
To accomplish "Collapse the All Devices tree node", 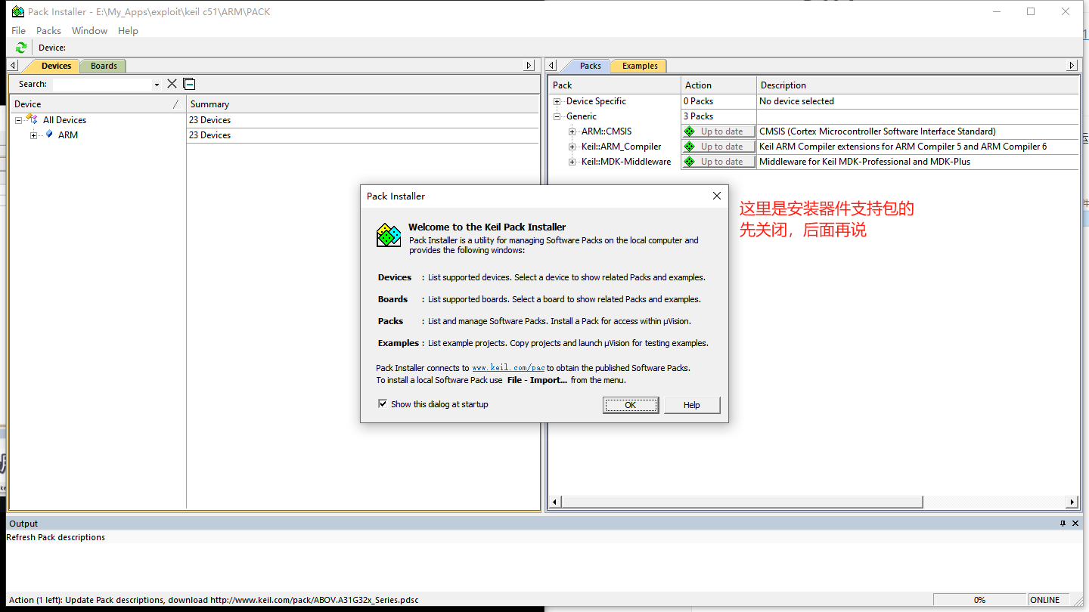I will coord(19,120).
